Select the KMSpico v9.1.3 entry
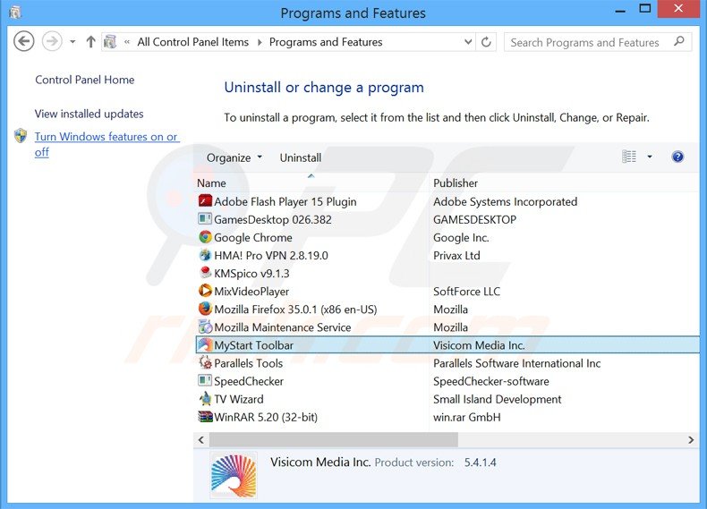 (x=251, y=273)
